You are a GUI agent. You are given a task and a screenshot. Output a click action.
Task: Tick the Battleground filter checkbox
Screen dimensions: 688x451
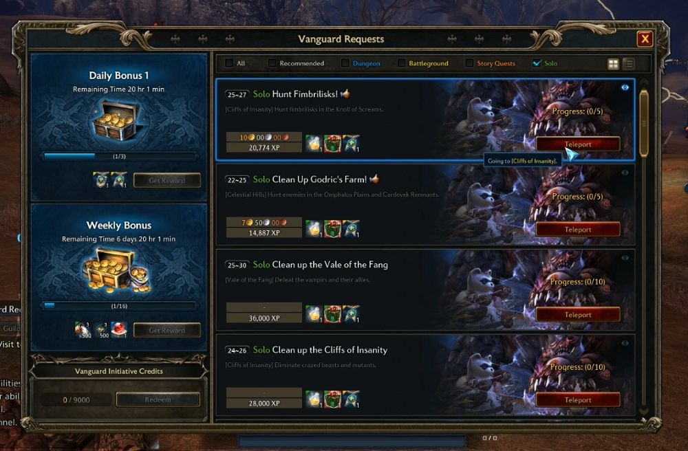[x=401, y=63]
